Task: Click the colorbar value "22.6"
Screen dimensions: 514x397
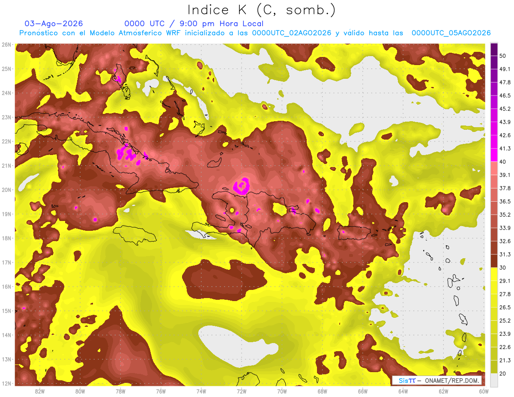Action: tap(505, 347)
